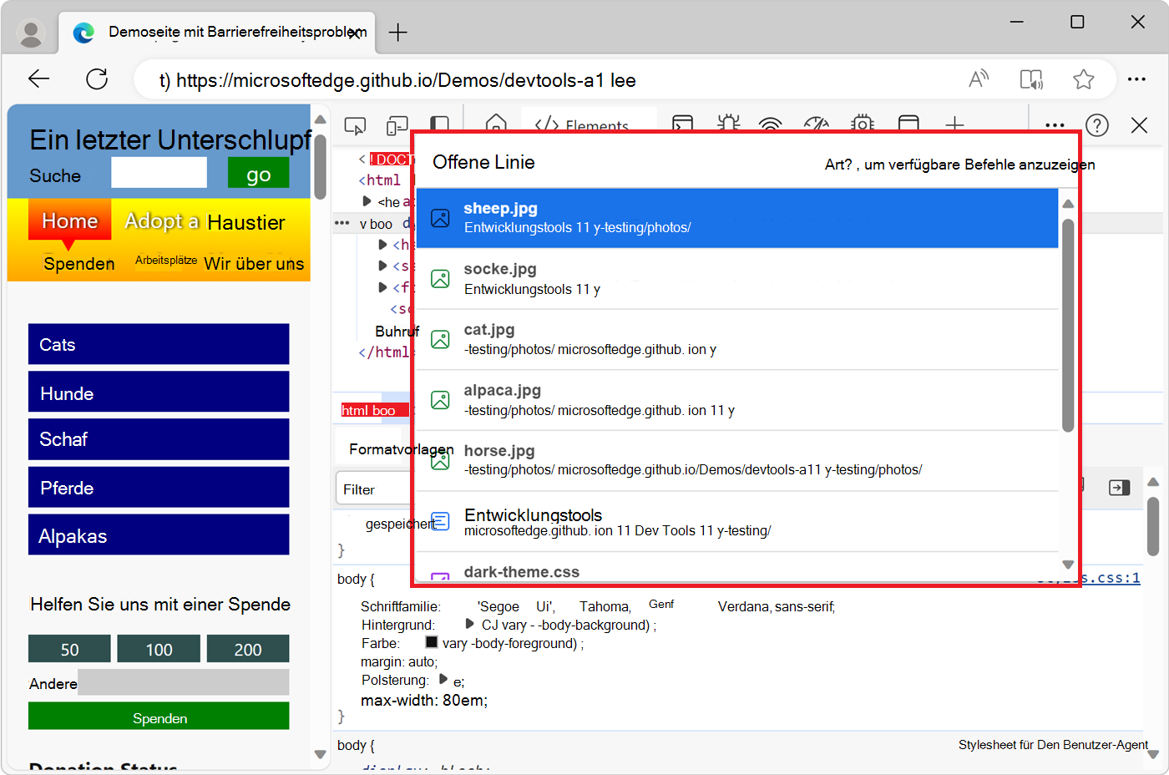
Task: Open immersive reader icon in address bar
Action: pyautogui.click(x=1031, y=79)
